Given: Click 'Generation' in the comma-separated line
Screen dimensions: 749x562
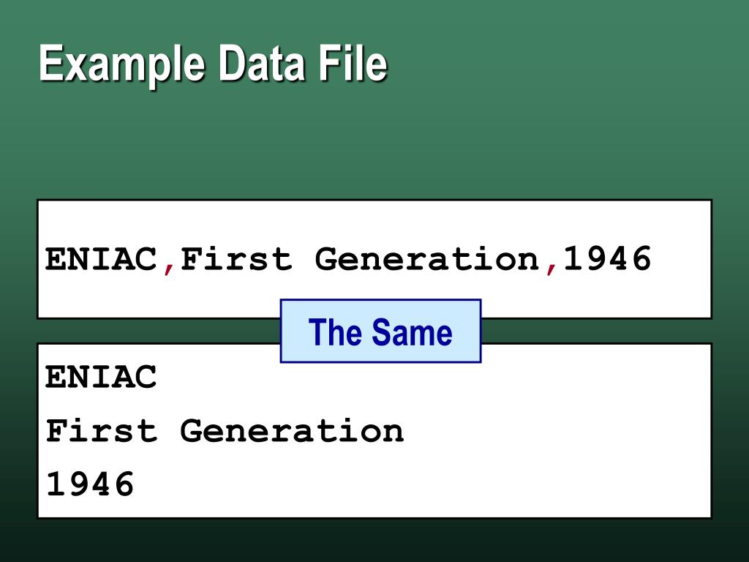Looking at the screenshot, I should 427,259.
